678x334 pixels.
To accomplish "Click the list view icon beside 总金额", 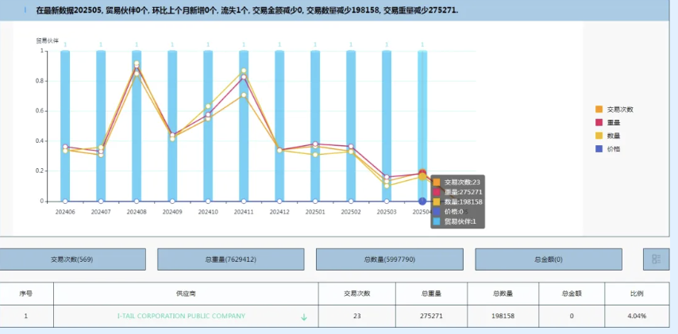I will (656, 259).
